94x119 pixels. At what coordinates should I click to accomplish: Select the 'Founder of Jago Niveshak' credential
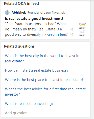tap(46, 13)
